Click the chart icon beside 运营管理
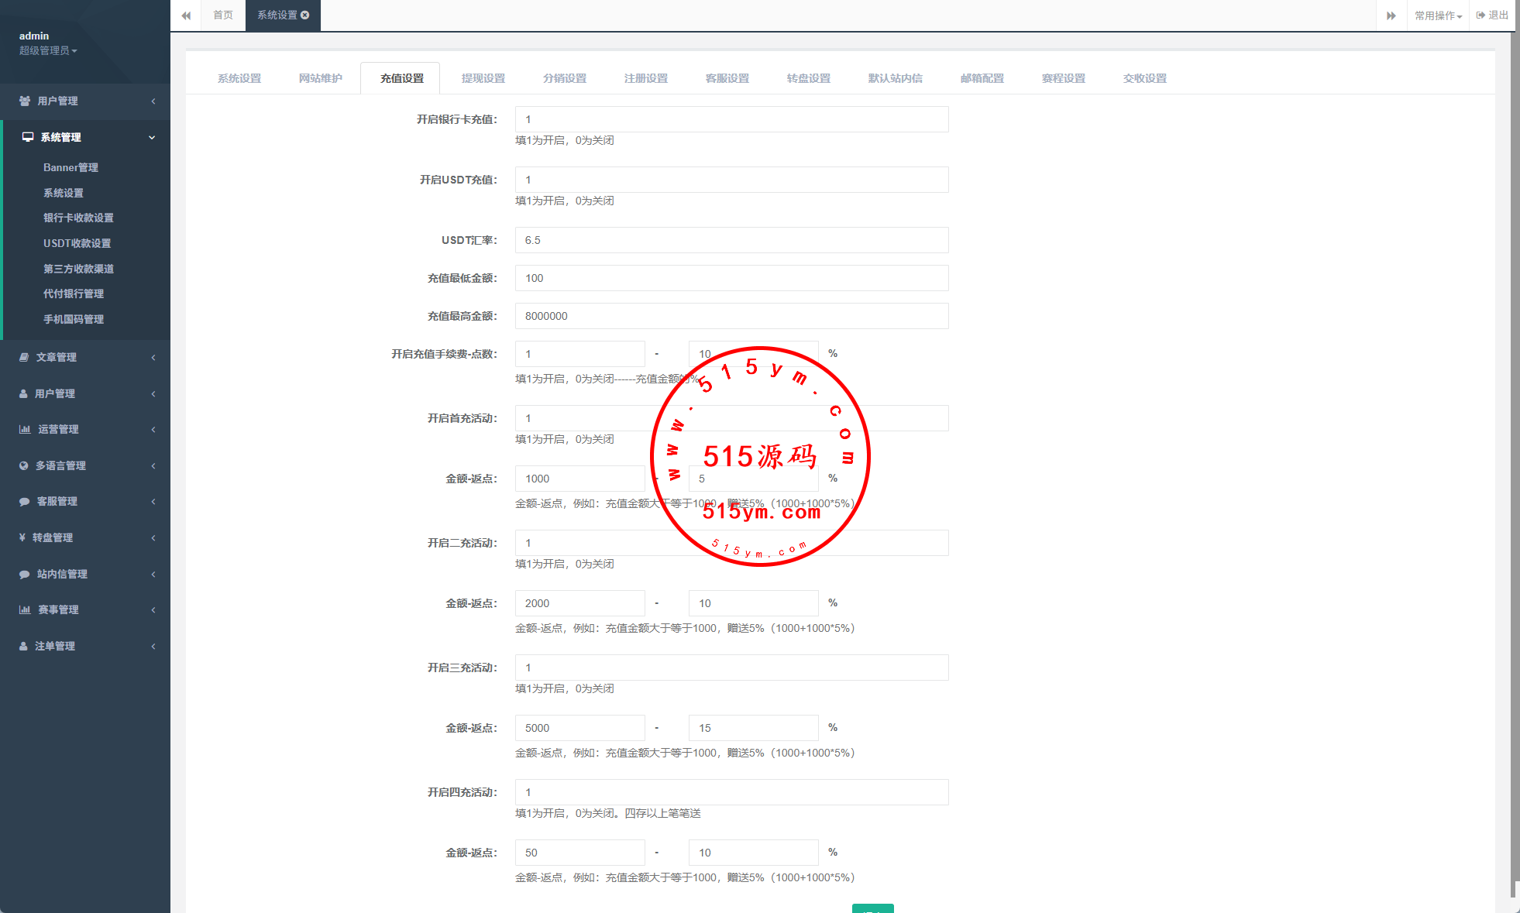 click(x=25, y=429)
